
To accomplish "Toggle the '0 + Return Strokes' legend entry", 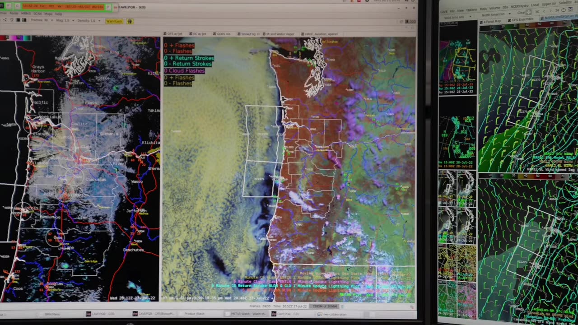I will [x=189, y=58].
